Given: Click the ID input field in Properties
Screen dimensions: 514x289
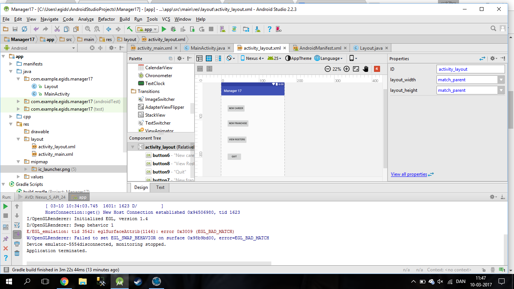Looking at the screenshot, I should pyautogui.click(x=470, y=69).
